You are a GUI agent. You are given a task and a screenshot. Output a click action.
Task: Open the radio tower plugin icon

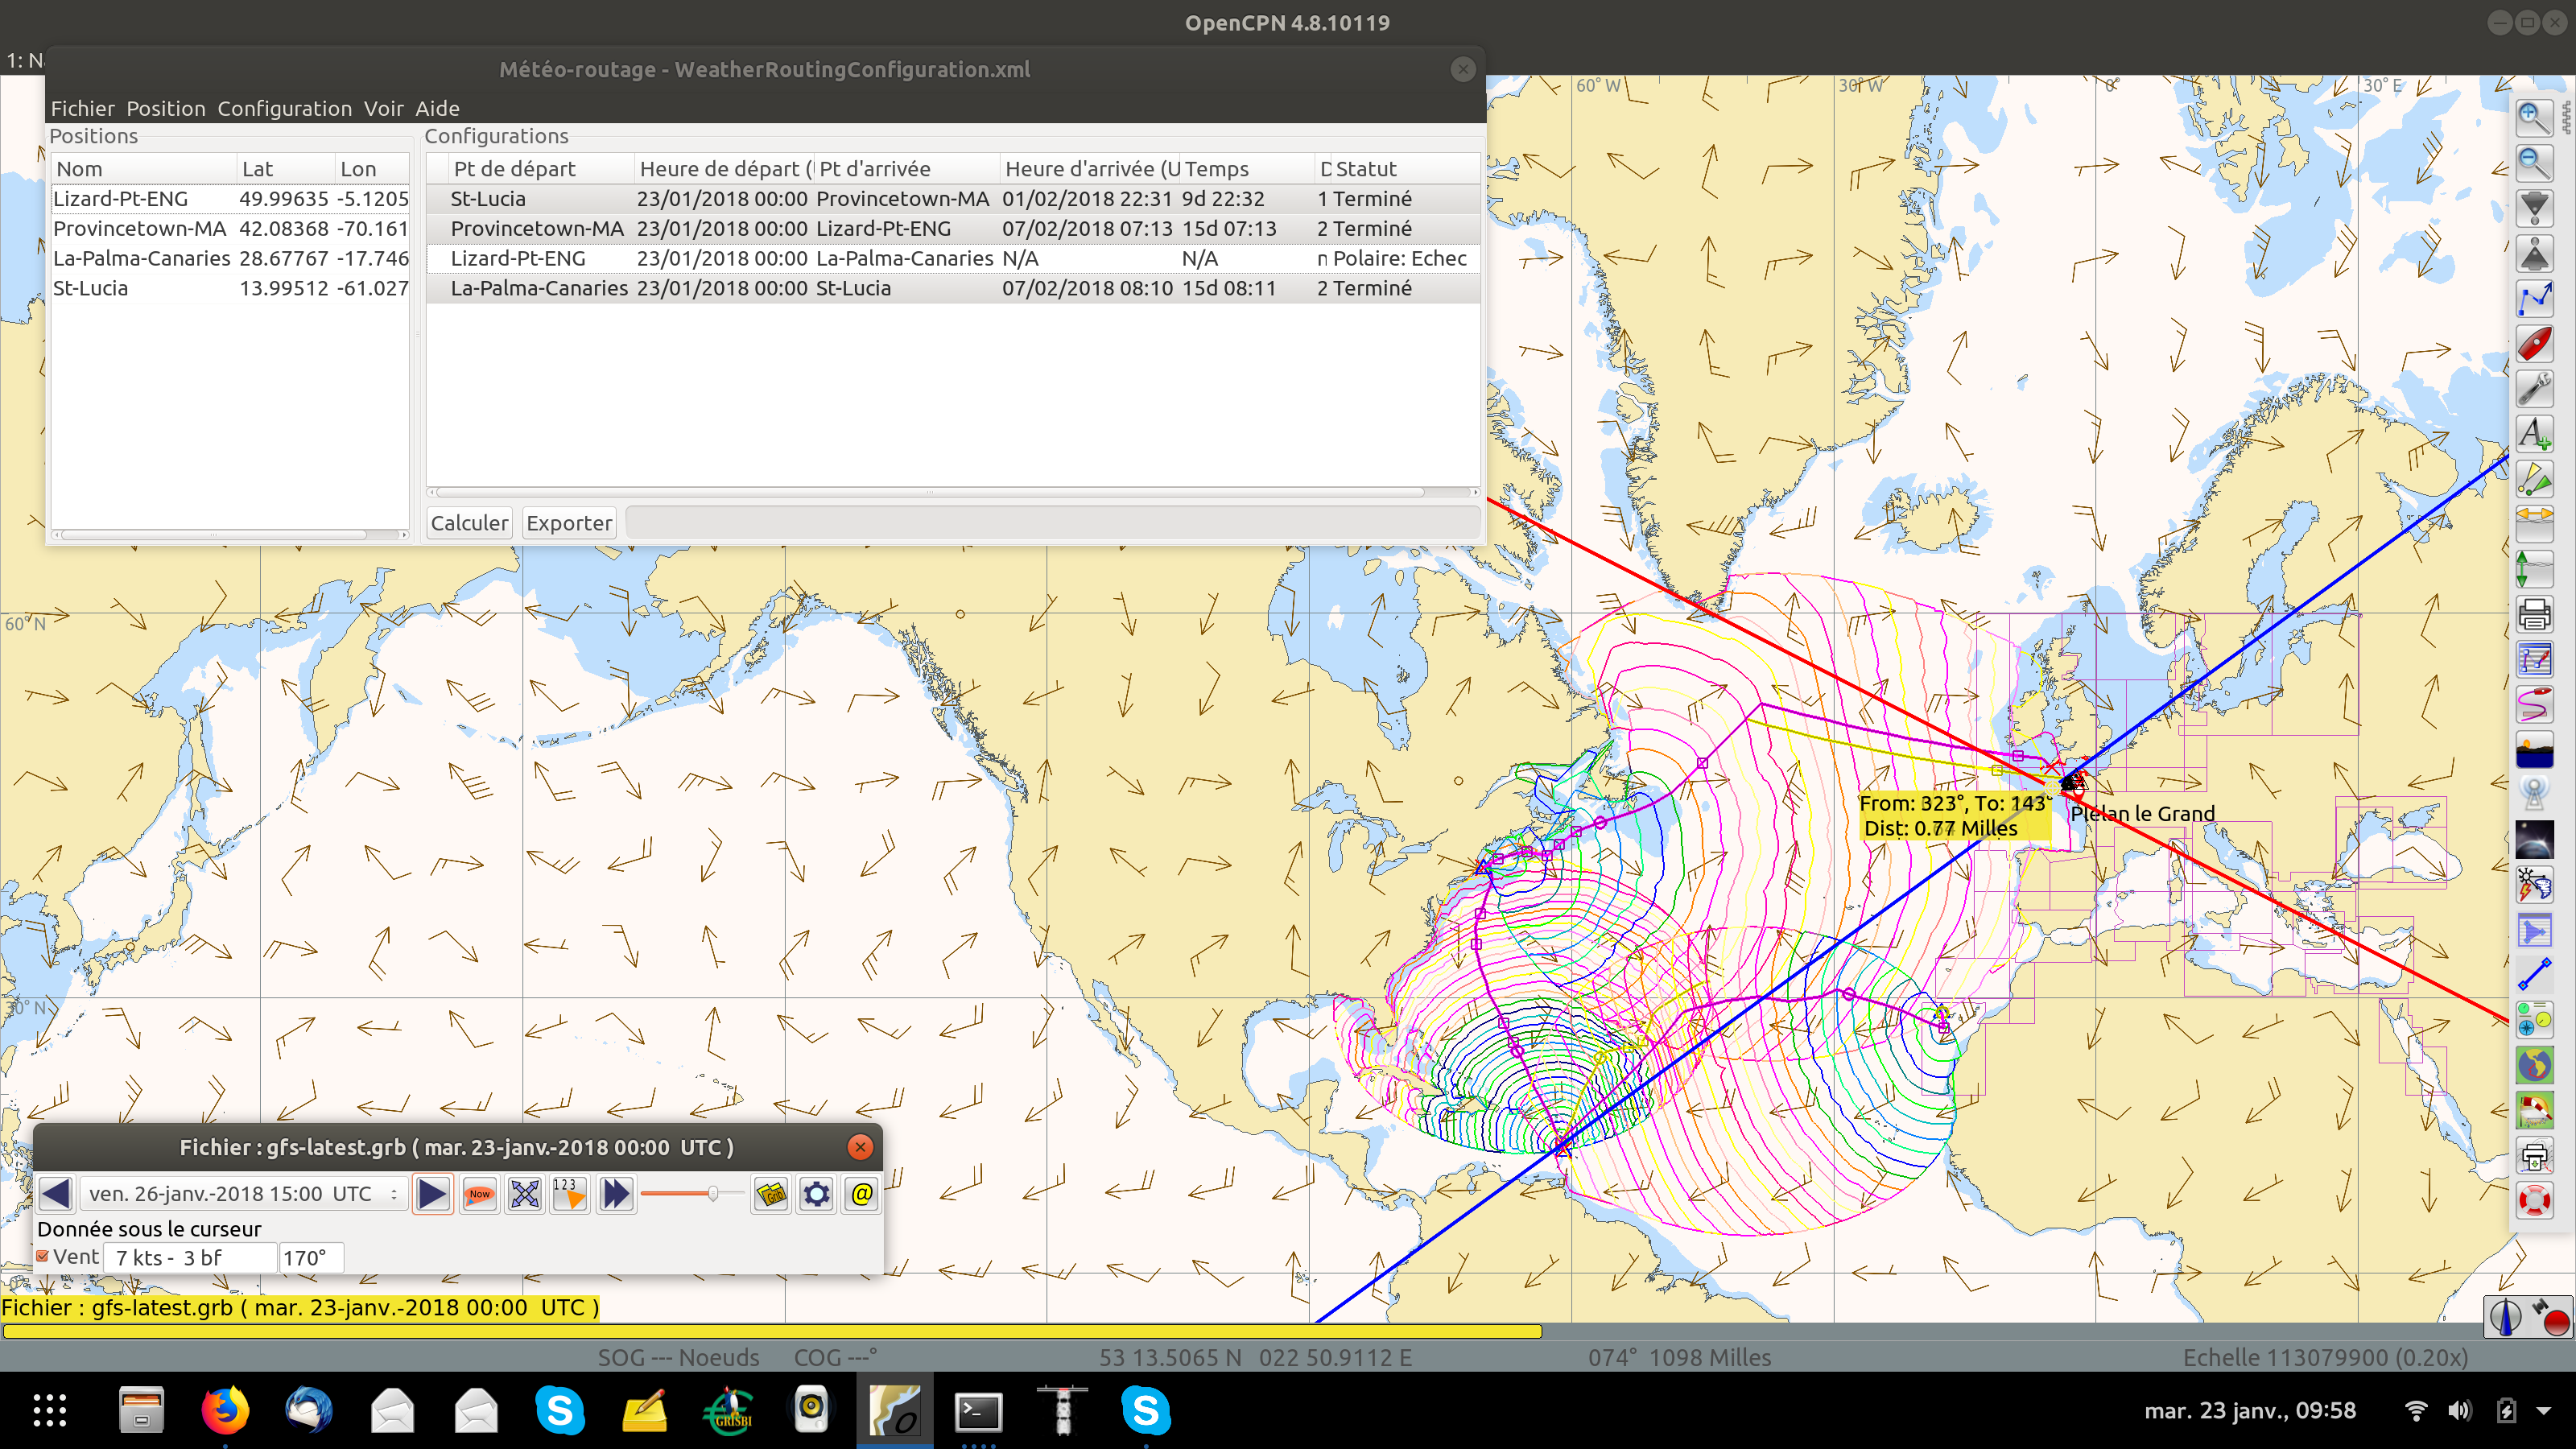[2534, 794]
